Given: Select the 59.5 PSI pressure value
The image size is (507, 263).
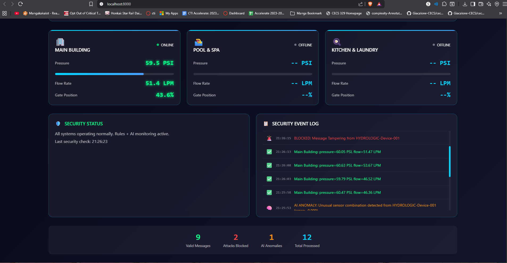Looking at the screenshot, I should (x=159, y=63).
